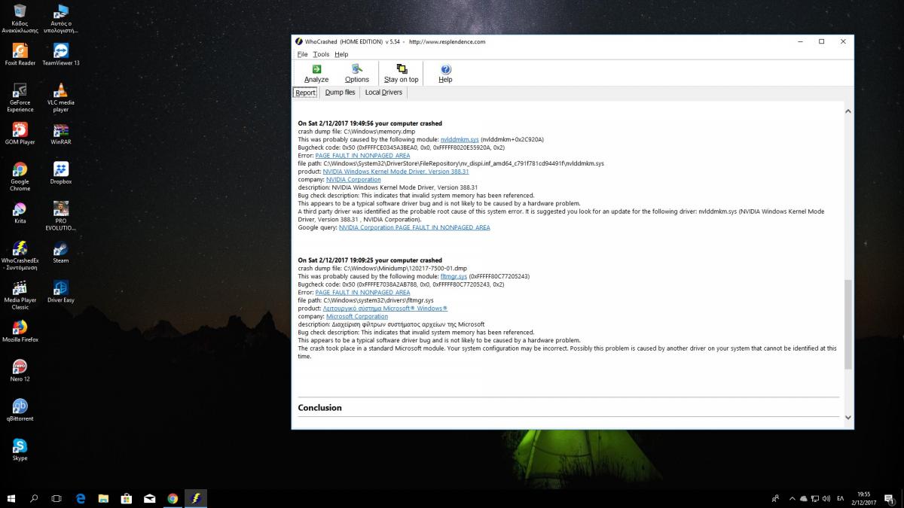Switch input language via ΕΛ indicator
This screenshot has width=904, height=508.
(x=841, y=498)
